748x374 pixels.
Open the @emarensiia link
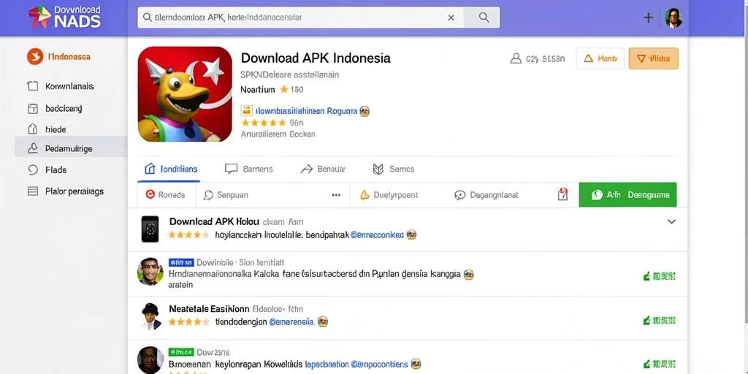tap(292, 321)
